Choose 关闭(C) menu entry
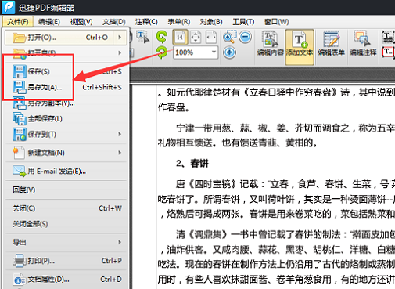The height and width of the screenshot is (289, 395). (66, 208)
